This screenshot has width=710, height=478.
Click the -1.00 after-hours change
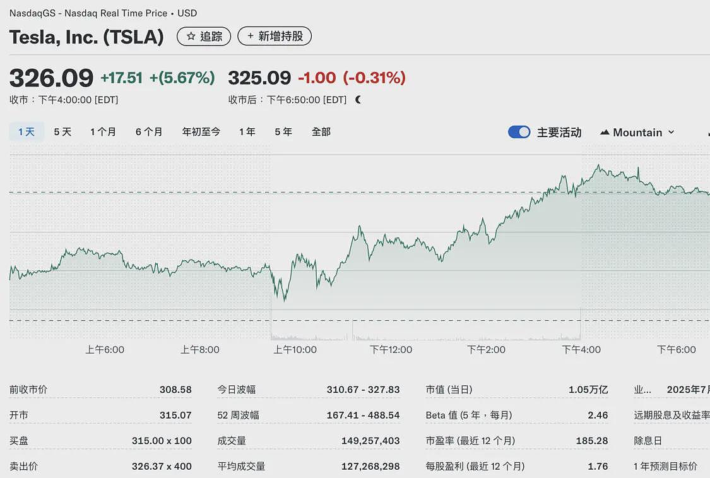click(317, 78)
